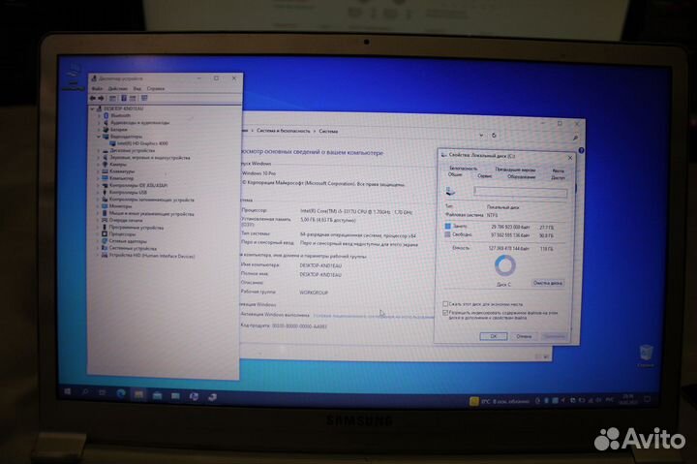Expand the Аудиовходы и аудиовыходы node
This screenshot has height=464, width=697.
click(99, 123)
